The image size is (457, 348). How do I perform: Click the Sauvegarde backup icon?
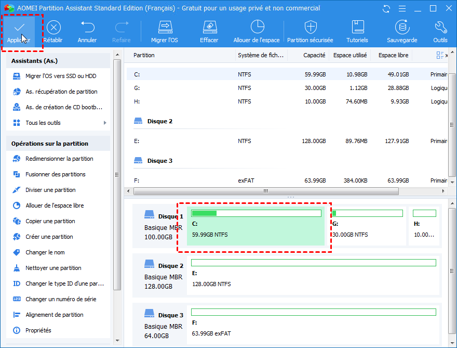401,28
